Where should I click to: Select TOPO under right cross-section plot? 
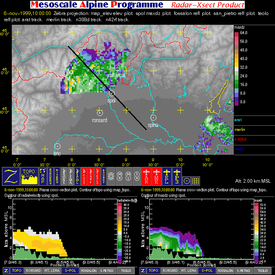click(x=154, y=271)
